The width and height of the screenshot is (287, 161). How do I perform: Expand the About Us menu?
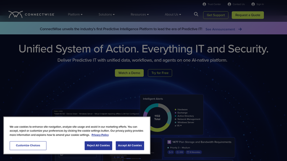pyautogui.click(x=173, y=14)
